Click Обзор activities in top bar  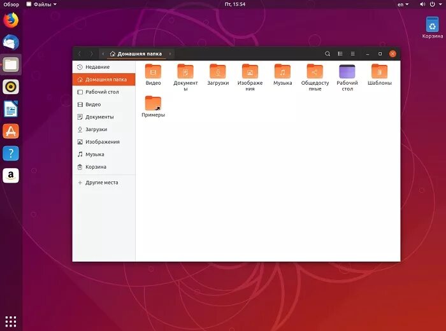point(11,4)
